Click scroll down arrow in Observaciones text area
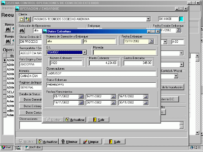Viewport: 203px width, 152px height. (x=181, y=127)
